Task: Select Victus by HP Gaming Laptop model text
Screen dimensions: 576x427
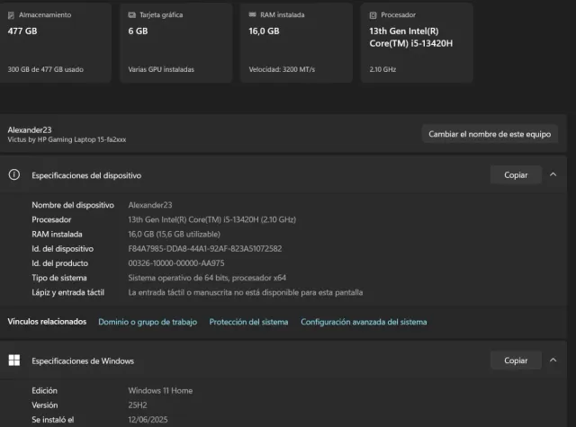Action: pos(67,139)
